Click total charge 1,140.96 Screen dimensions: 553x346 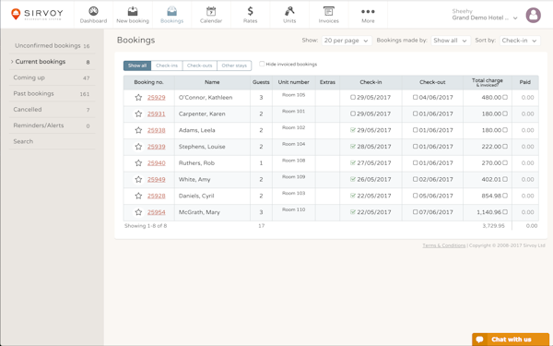(488, 212)
